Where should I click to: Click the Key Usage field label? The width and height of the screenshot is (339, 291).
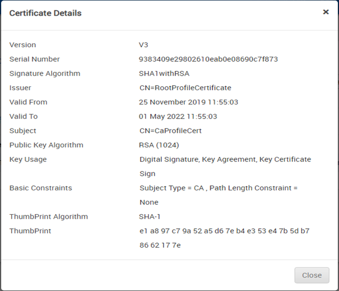coord(28,159)
